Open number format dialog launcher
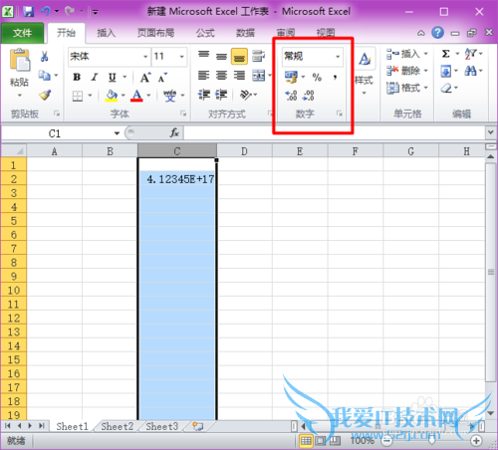 339,113
